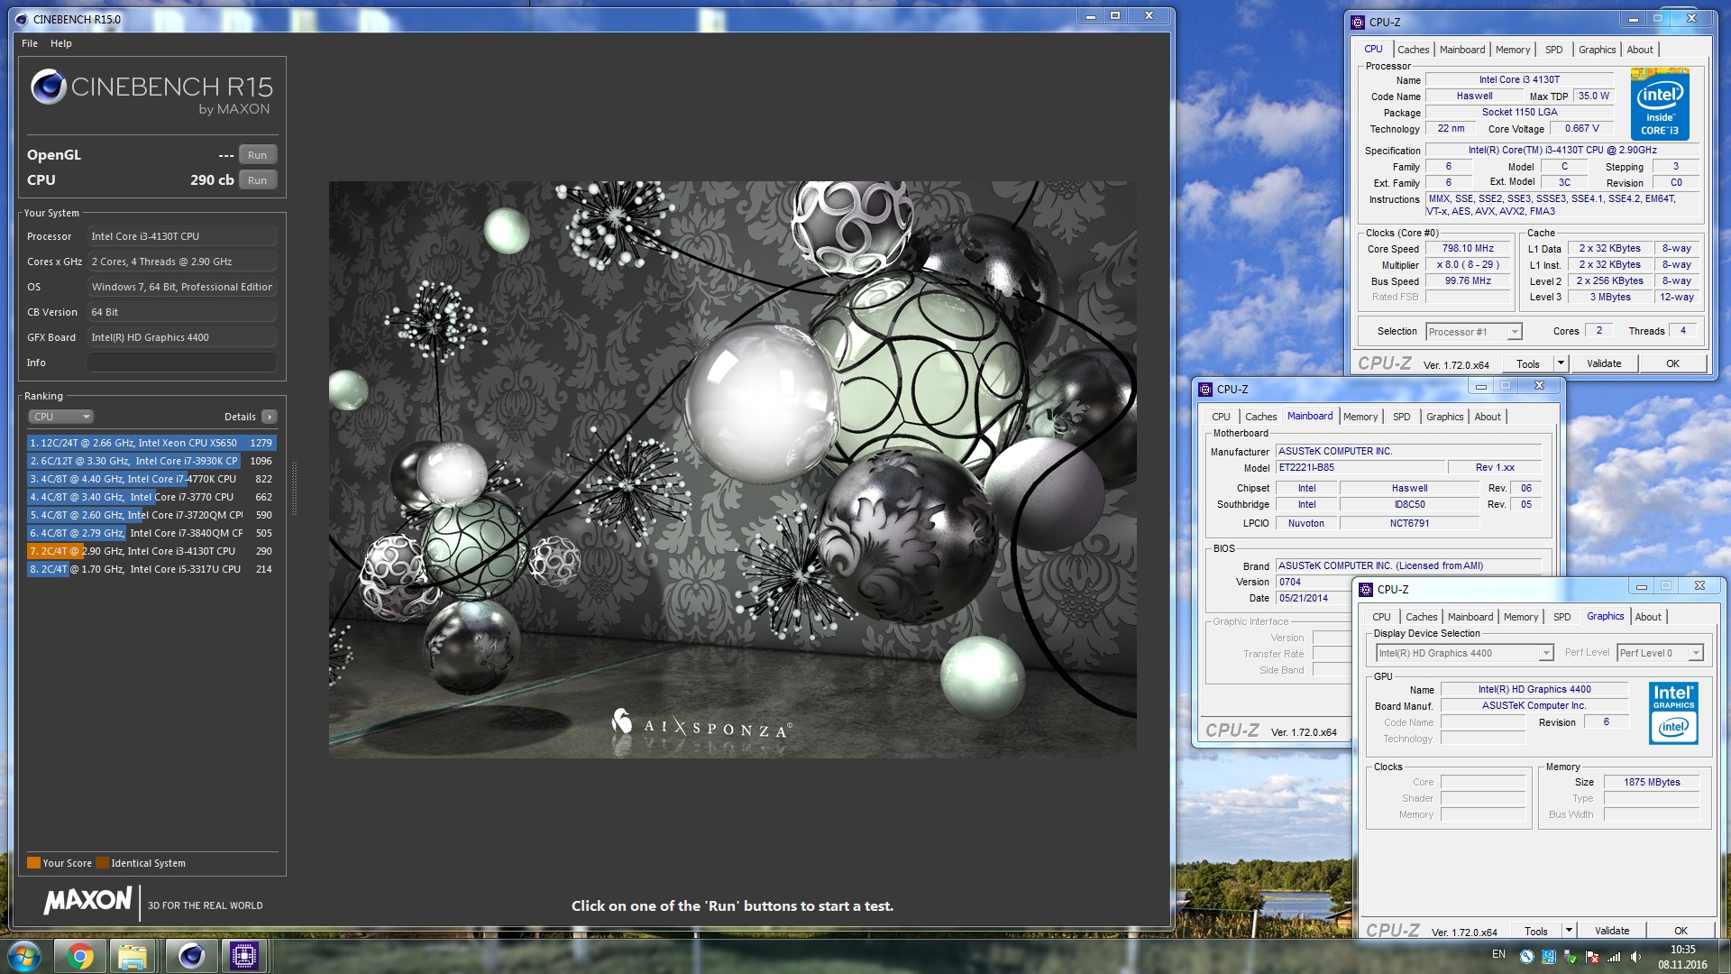Image resolution: width=1731 pixels, height=974 pixels.
Task: Open the Windows Start menu orb
Action: (x=24, y=956)
